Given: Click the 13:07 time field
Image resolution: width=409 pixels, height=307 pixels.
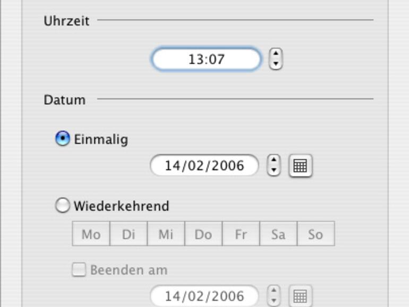Looking at the screenshot, I should pos(206,59).
